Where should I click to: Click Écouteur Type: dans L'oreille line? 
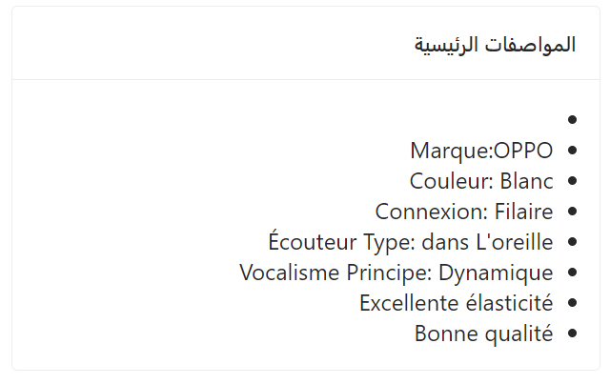[411, 242]
